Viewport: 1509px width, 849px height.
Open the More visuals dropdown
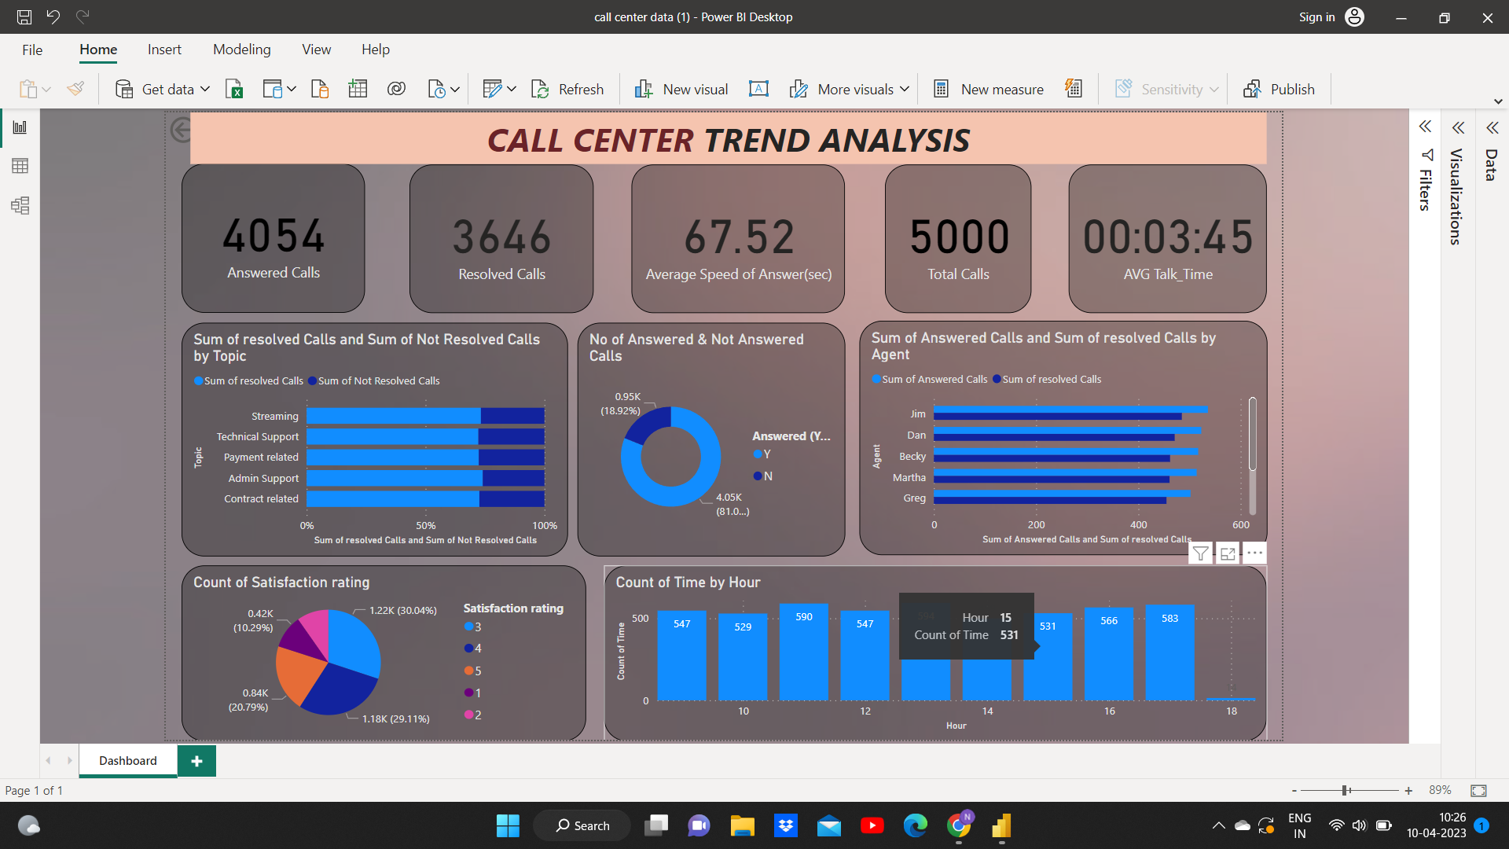(905, 88)
